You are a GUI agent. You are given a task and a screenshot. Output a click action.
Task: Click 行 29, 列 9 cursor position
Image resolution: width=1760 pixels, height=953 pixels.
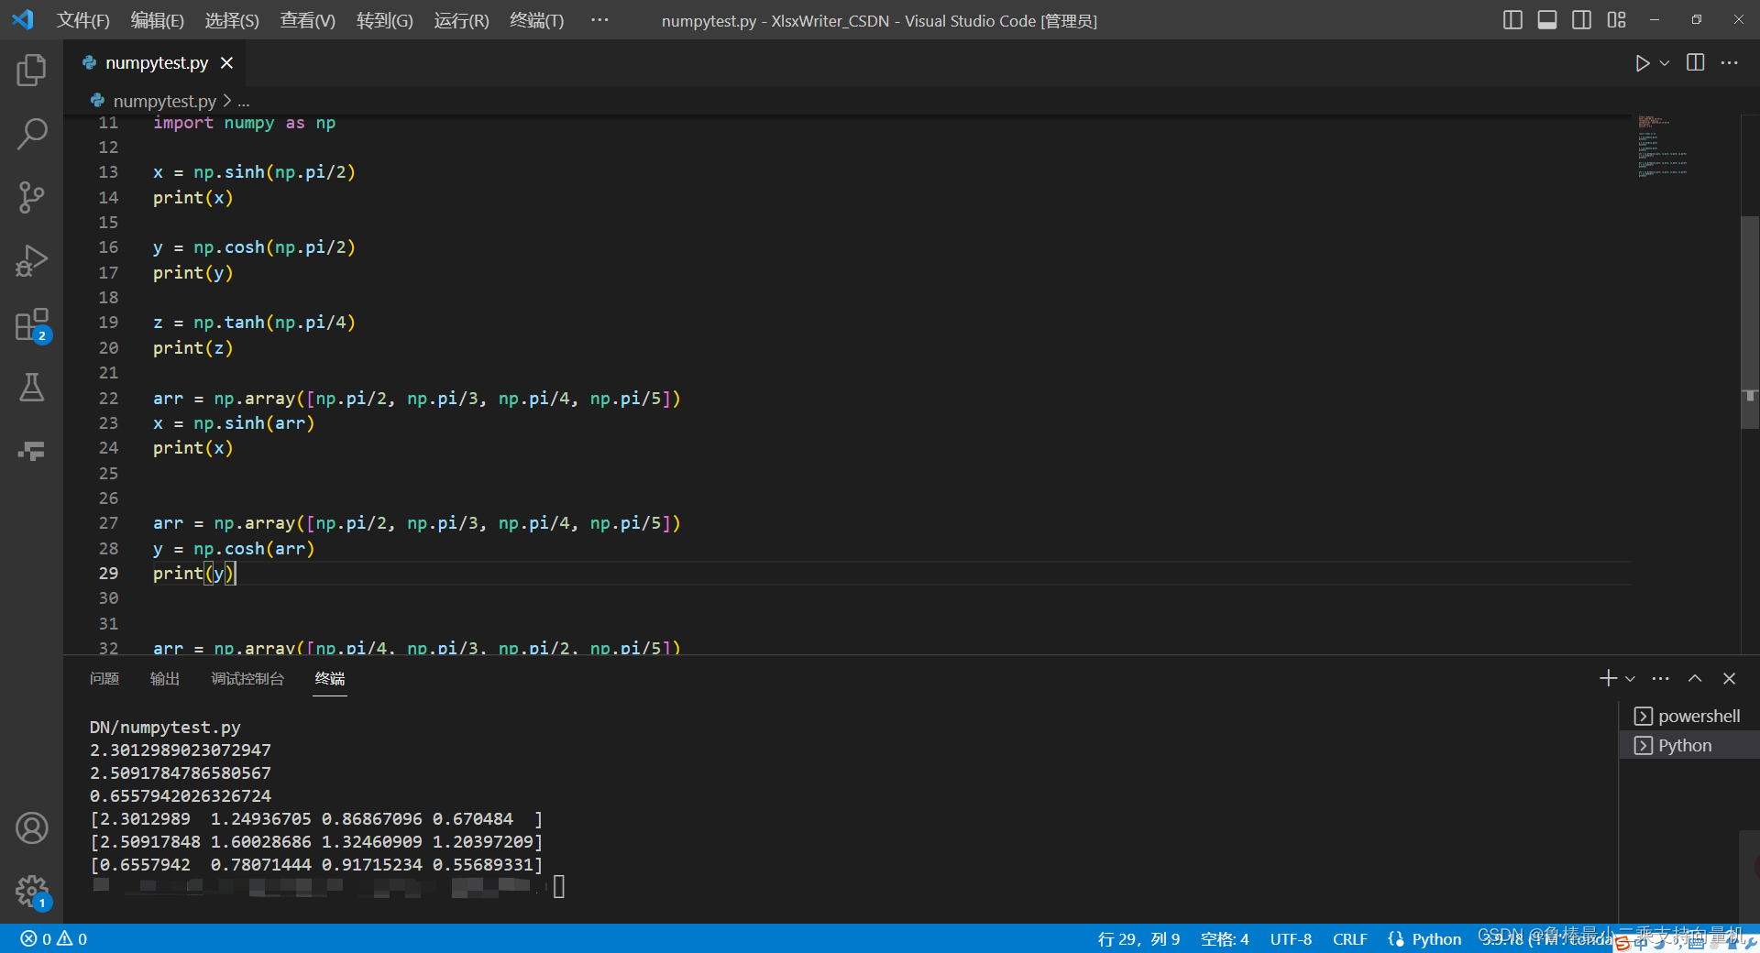coord(1138,939)
